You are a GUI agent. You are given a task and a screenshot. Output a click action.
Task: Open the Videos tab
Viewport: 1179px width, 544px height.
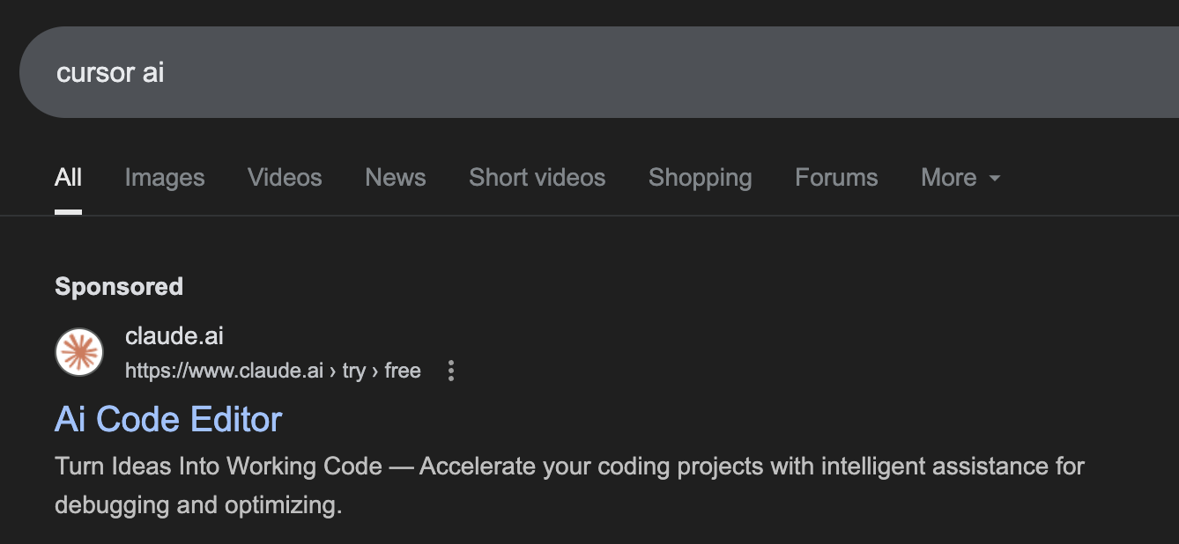click(x=285, y=178)
